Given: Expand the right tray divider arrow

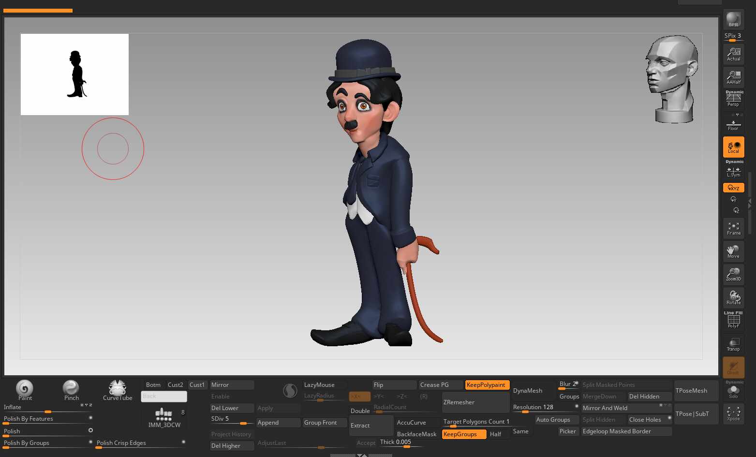Looking at the screenshot, I should click(x=750, y=203).
